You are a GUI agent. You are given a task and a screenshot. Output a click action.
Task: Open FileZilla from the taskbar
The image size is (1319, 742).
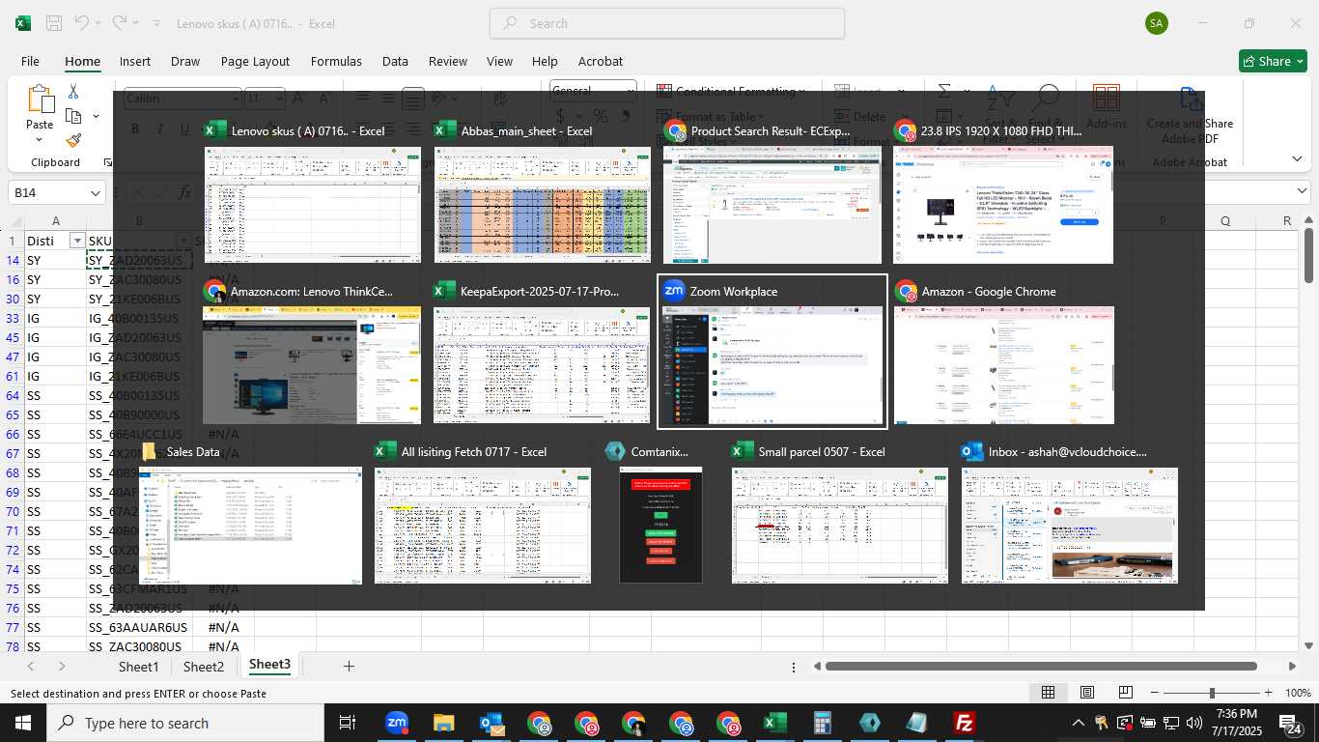(964, 723)
